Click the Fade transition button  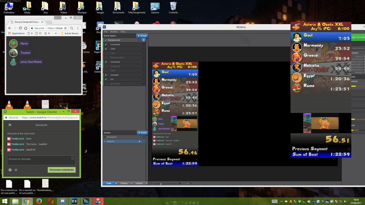(x=109, y=183)
